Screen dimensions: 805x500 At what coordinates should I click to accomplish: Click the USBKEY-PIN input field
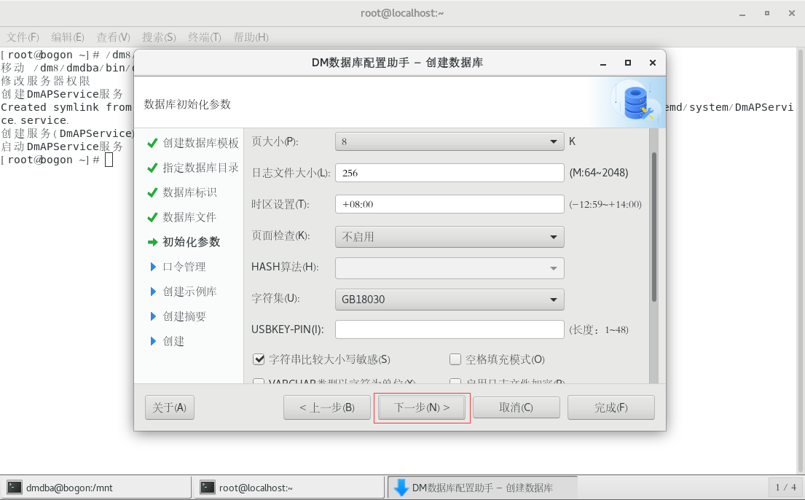(449, 329)
